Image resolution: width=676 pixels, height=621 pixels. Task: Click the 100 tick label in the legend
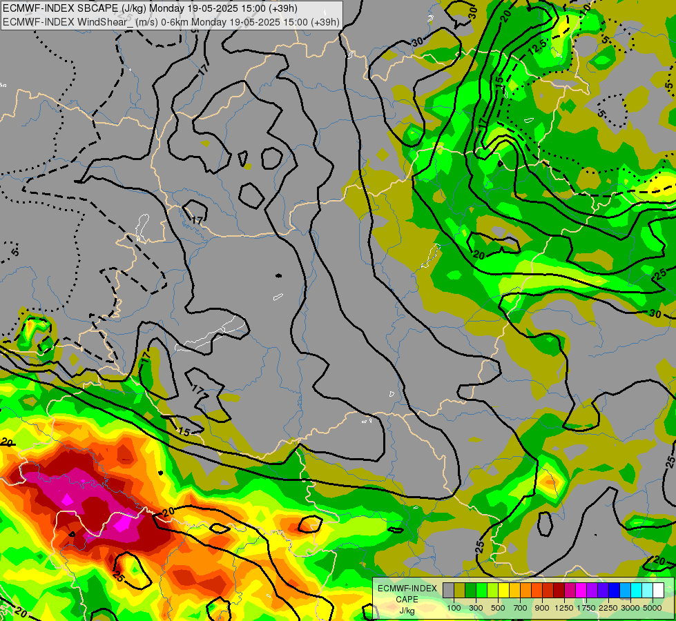454,608
